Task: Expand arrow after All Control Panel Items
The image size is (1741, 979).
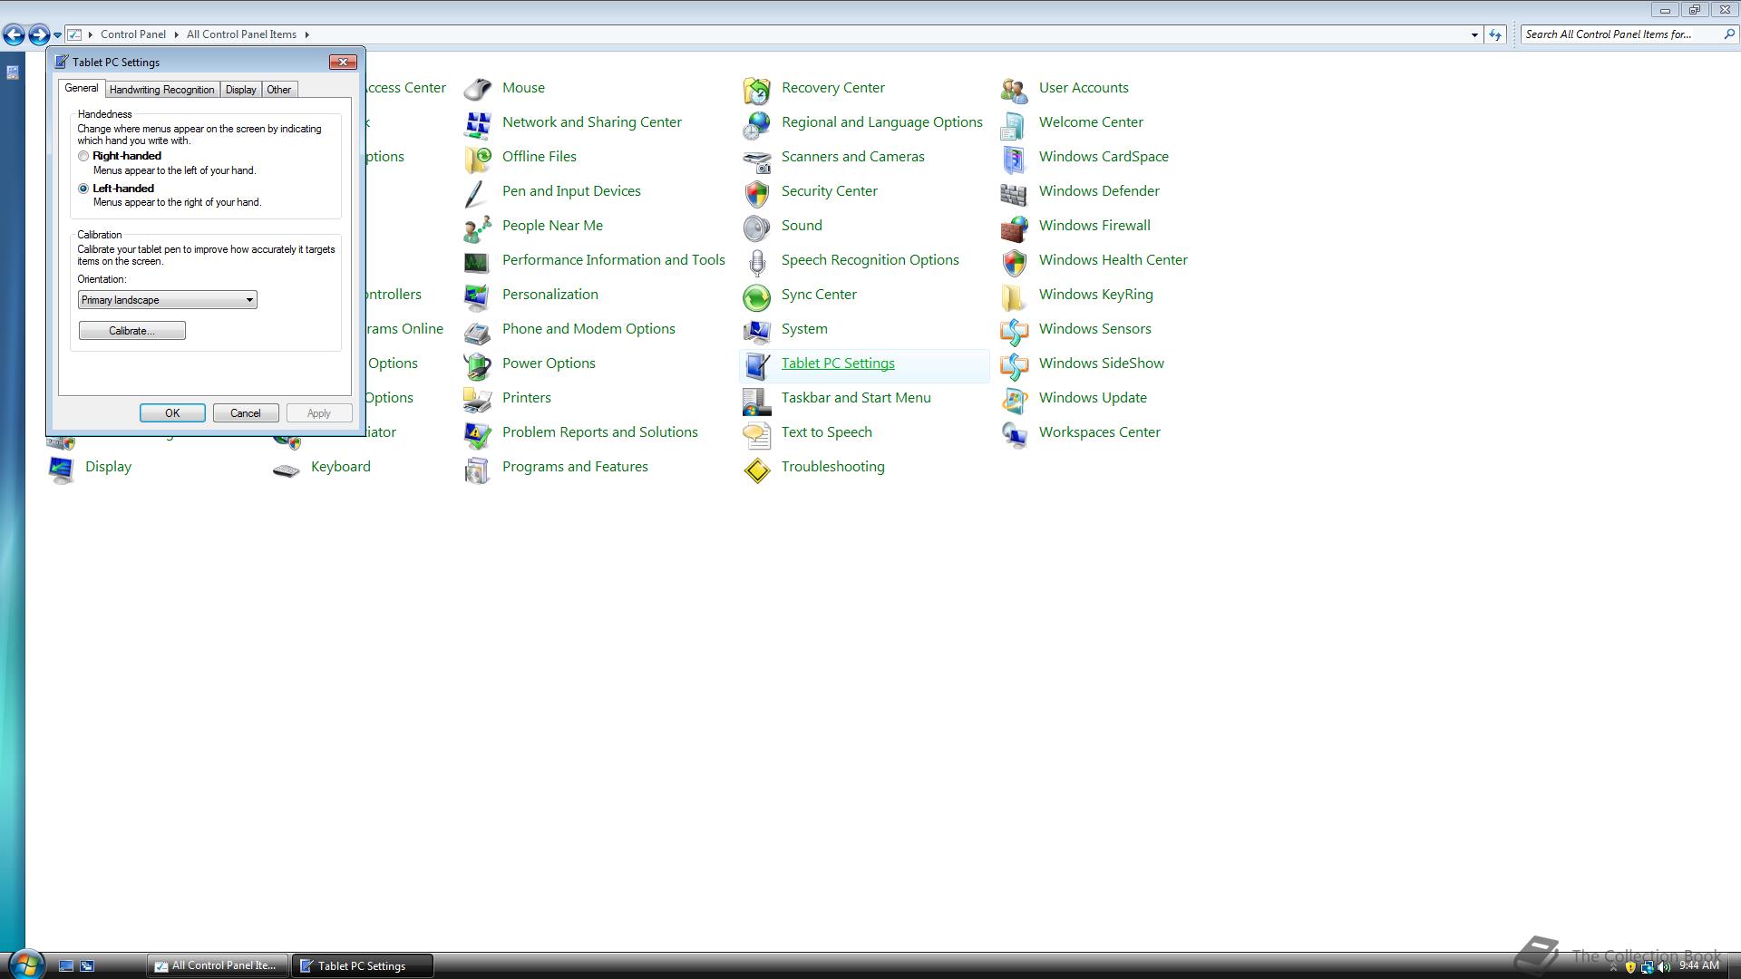Action: coord(306,34)
